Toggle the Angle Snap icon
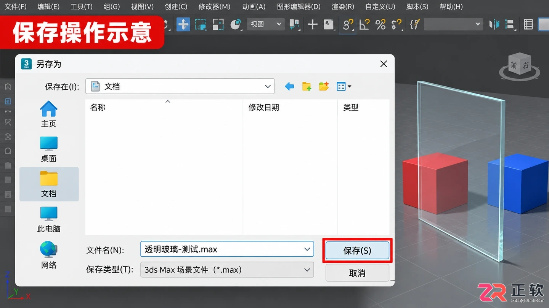 [x=364, y=24]
